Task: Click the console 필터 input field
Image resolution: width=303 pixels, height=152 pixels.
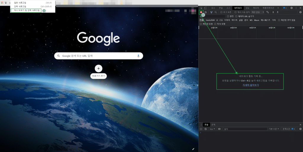Action: 245,129
